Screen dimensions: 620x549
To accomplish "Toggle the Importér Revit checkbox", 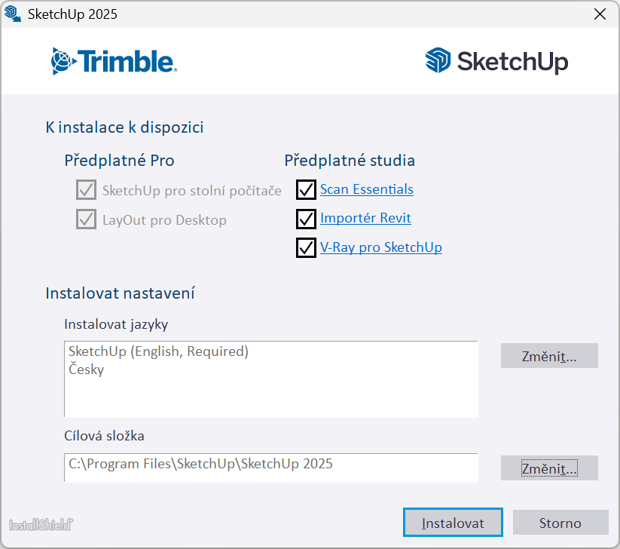I will tap(306, 219).
